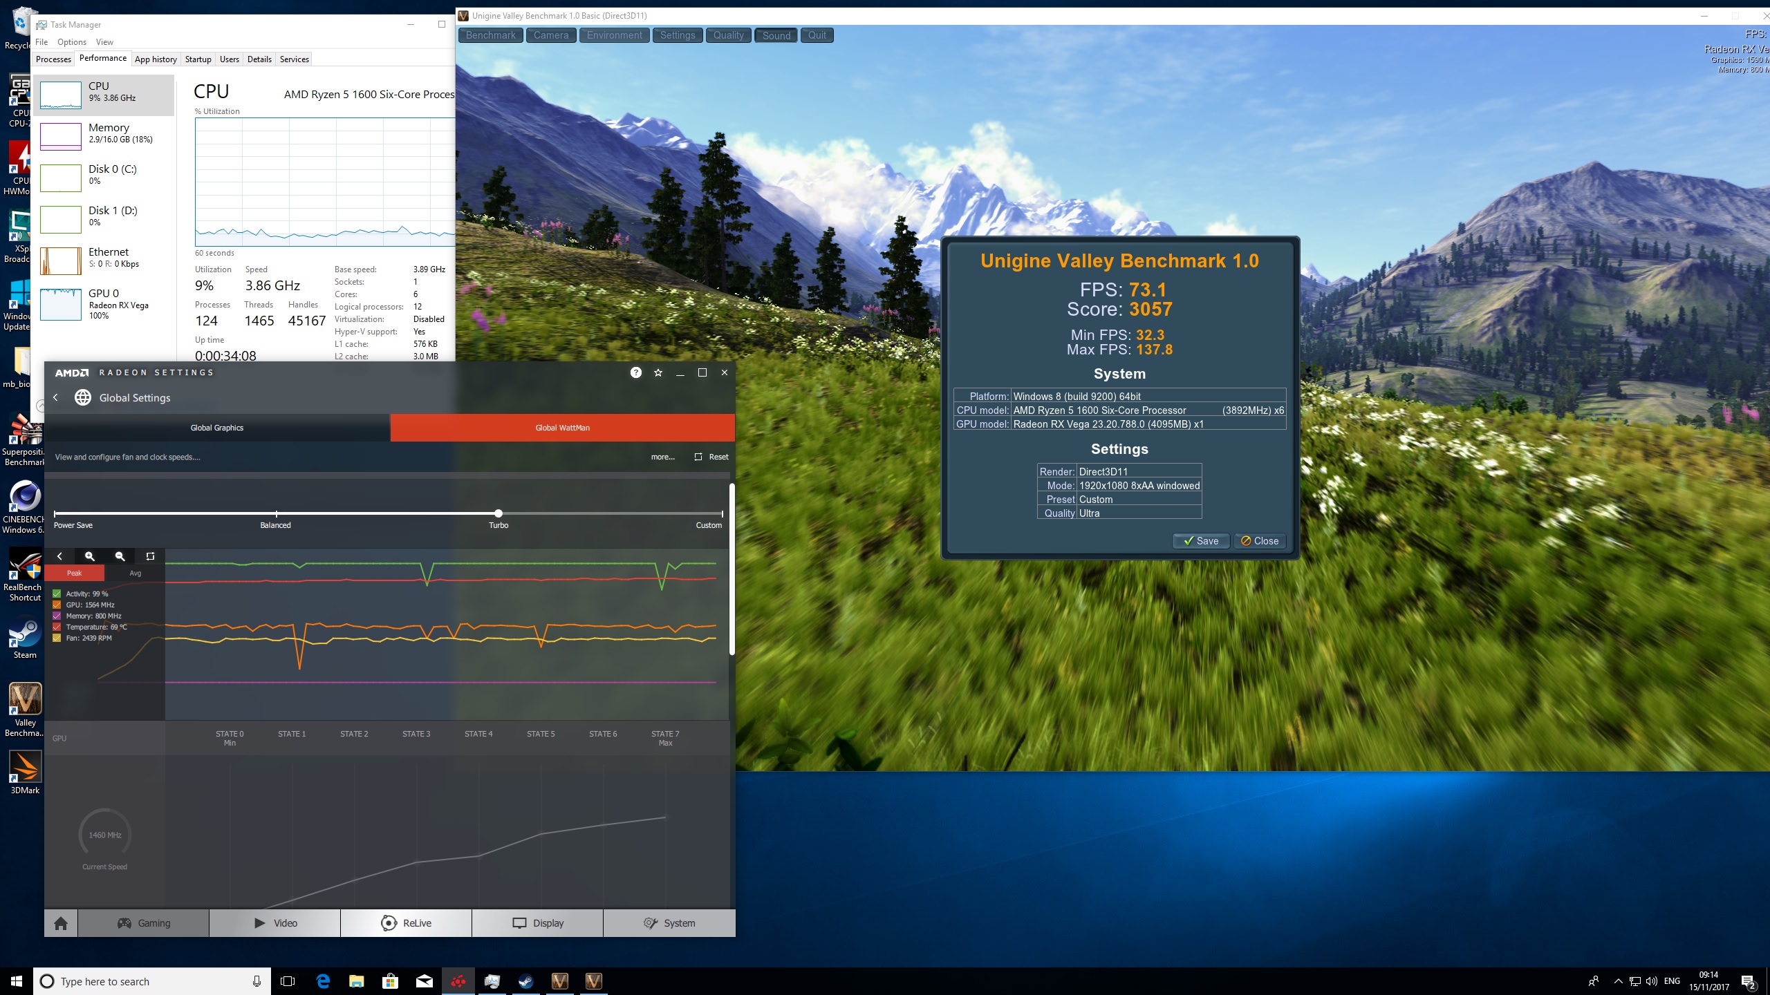Zoom in on the WattMan graph
This screenshot has height=995, width=1770.
tap(89, 556)
